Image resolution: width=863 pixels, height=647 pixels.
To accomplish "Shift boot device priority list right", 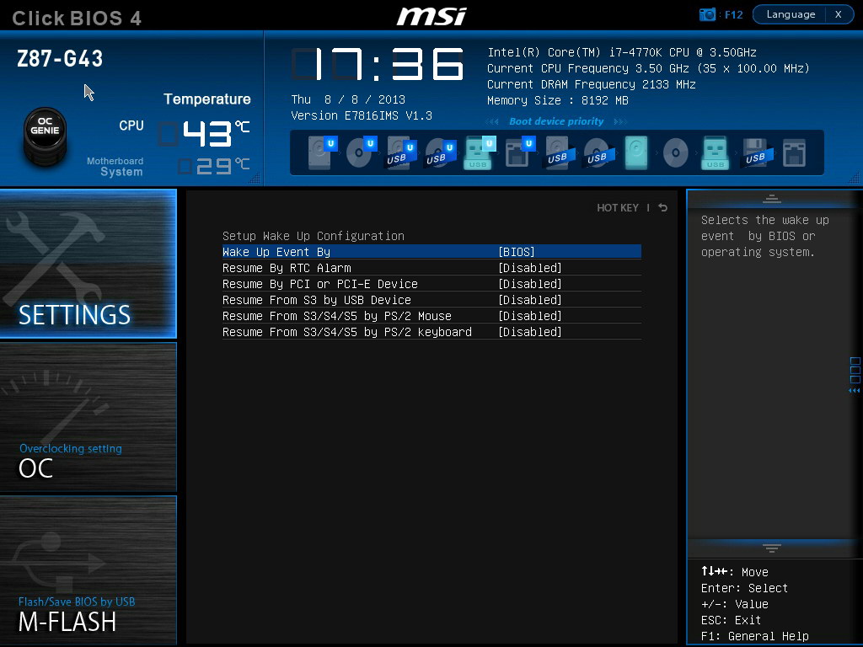I will [x=620, y=121].
